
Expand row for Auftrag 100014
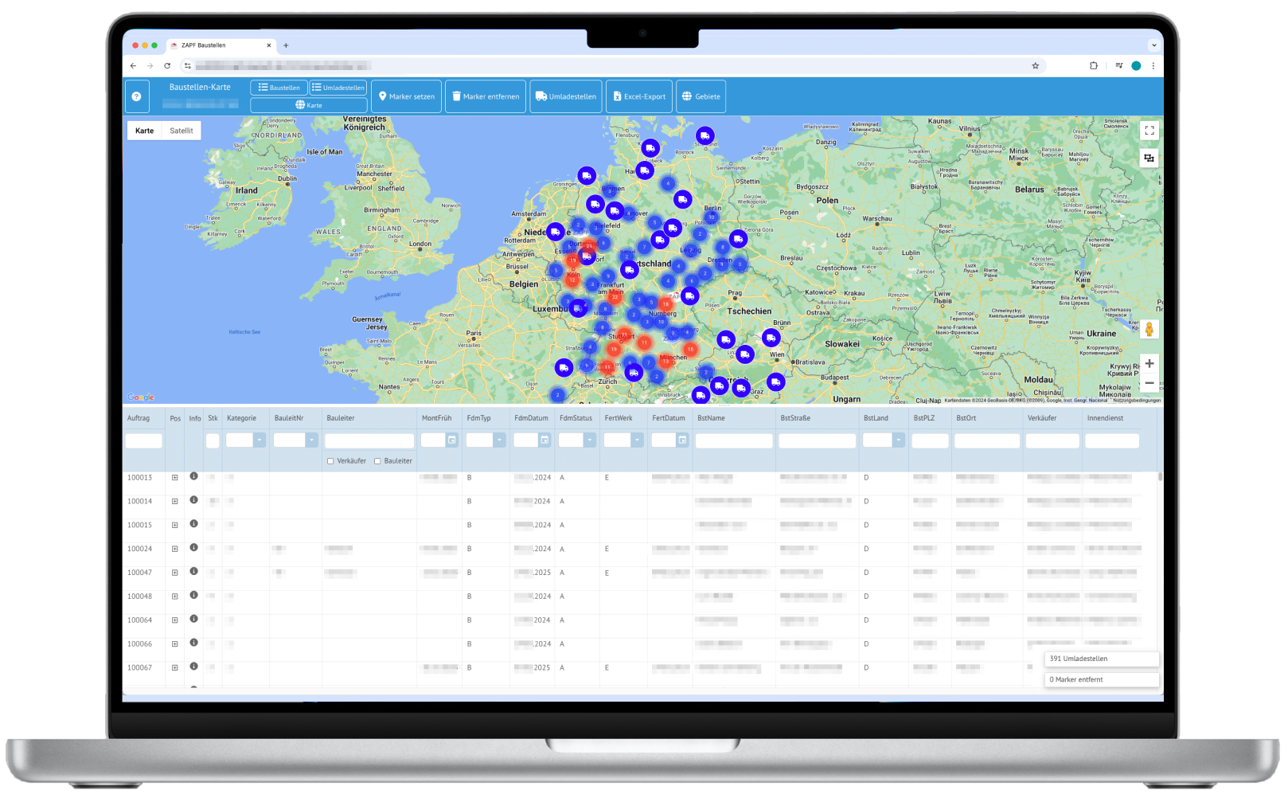174,502
